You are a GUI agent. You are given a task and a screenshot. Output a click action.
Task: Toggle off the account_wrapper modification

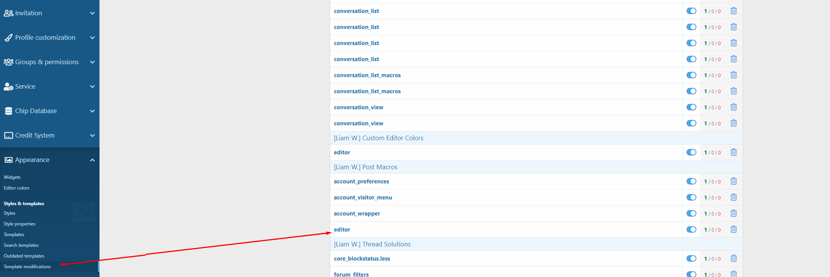(x=691, y=214)
